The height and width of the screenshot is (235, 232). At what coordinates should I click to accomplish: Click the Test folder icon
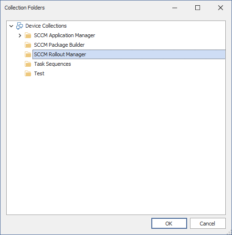tap(28, 73)
